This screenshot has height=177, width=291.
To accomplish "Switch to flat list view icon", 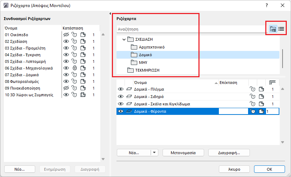I will point(281,29).
